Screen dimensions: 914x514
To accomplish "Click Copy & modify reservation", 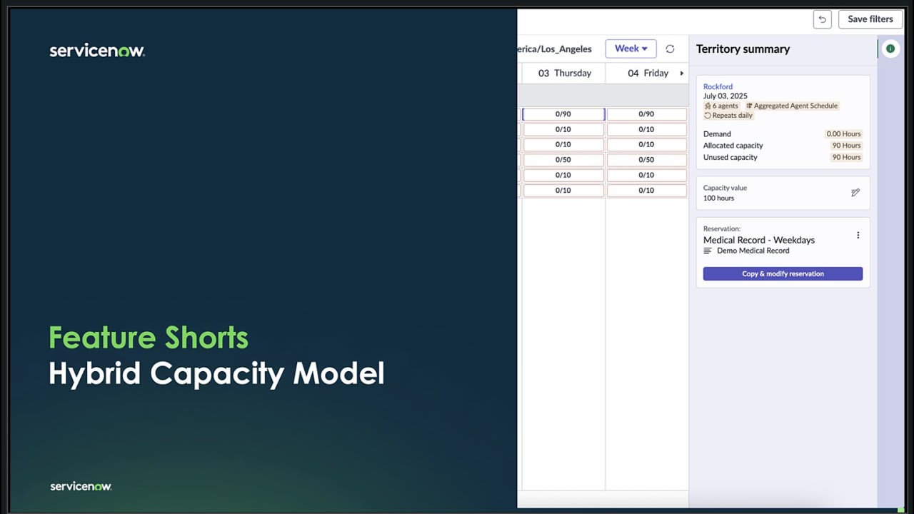I will pyautogui.click(x=783, y=273).
